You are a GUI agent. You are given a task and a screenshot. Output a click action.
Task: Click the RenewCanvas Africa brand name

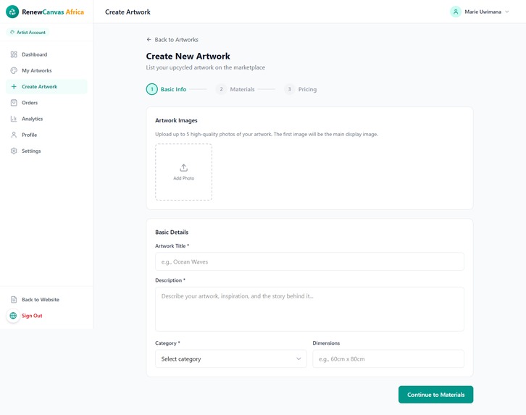[53, 12]
